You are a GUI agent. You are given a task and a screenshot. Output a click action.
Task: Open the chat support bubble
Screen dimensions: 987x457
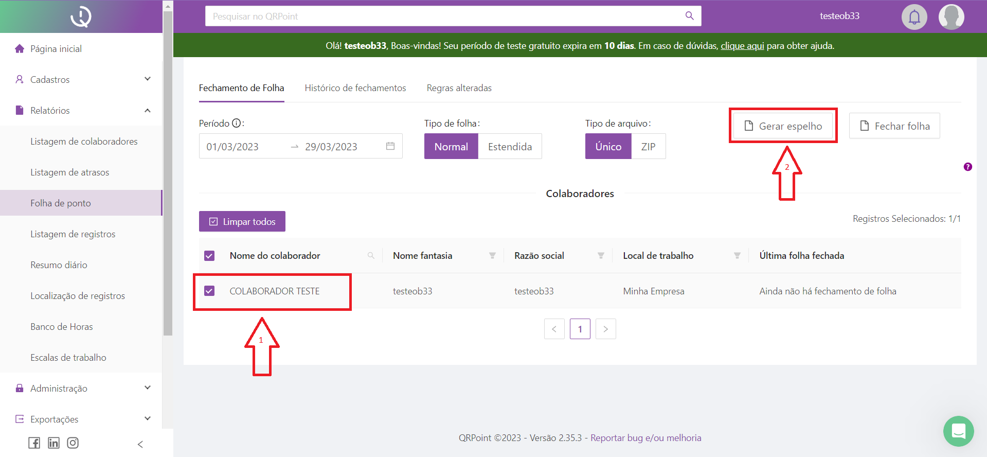point(958,431)
